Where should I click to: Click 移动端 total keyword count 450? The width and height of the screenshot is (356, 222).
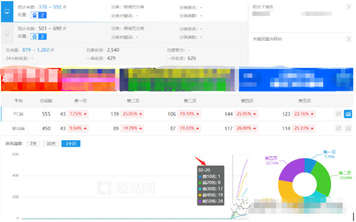point(46,128)
